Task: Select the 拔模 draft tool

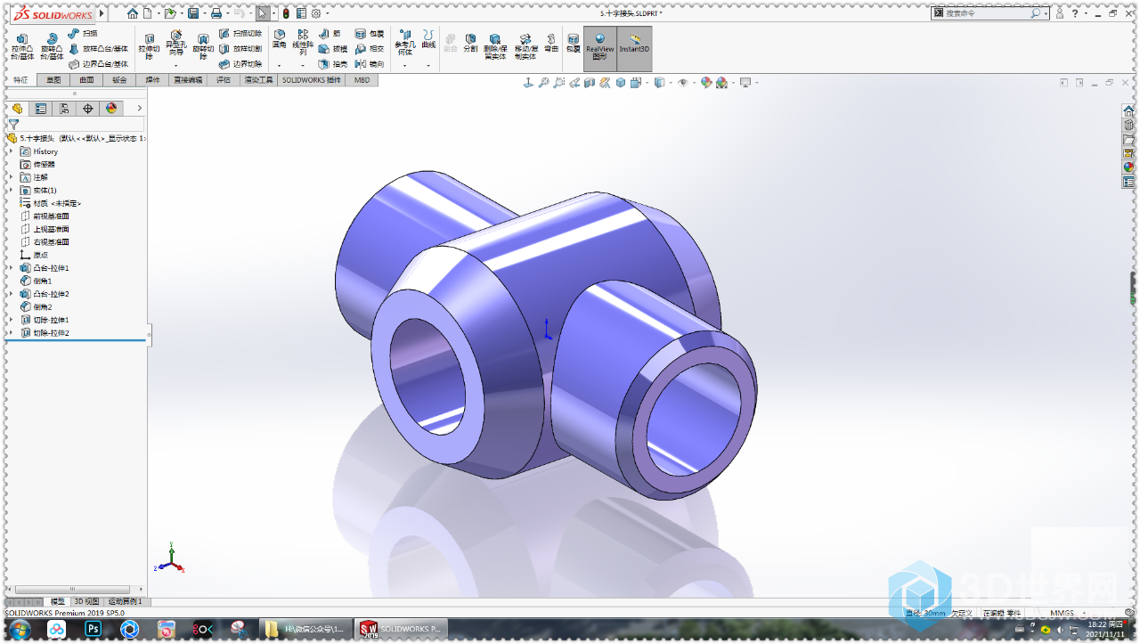Action: point(333,49)
